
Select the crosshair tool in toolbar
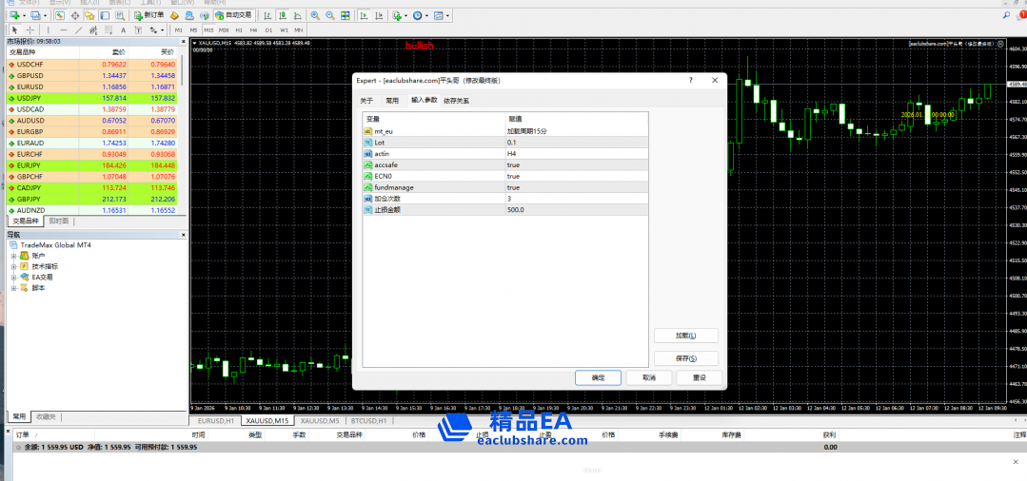[30, 30]
